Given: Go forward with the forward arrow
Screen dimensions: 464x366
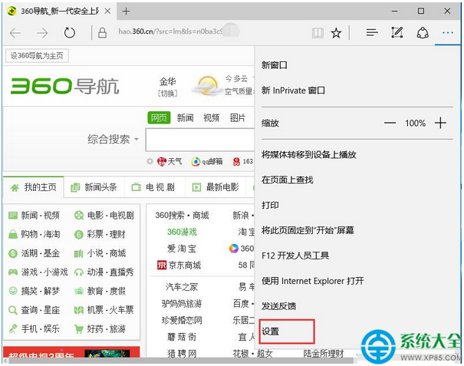Looking at the screenshot, I should (42, 33).
